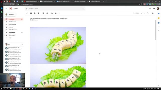
Task: Open Calendar side panel icon
Action: (159, 13)
